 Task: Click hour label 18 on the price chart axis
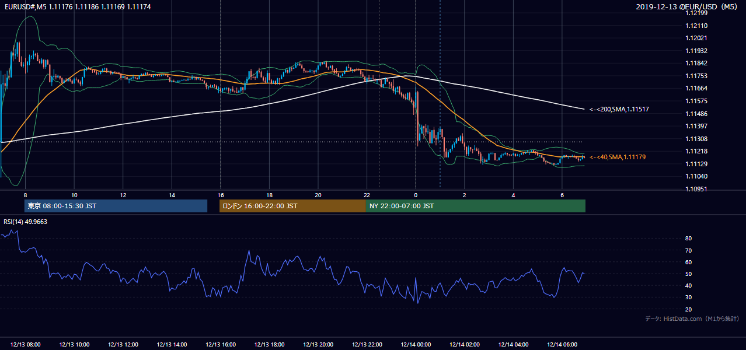269,195
